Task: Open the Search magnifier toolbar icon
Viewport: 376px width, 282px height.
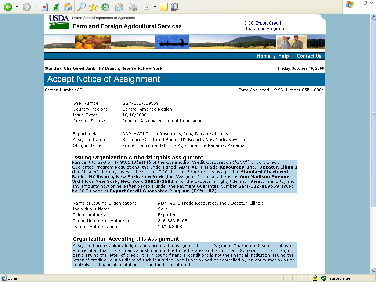Action: [x=81, y=7]
